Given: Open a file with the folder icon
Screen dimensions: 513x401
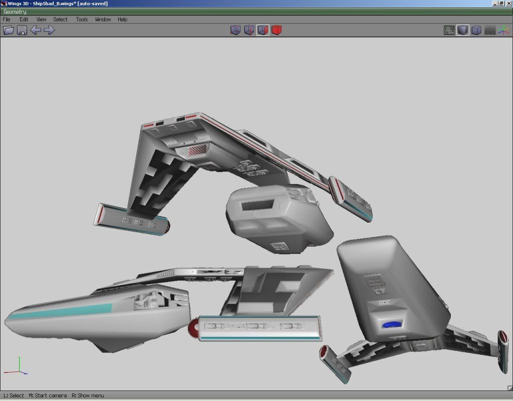Looking at the screenshot, I should click(x=9, y=30).
